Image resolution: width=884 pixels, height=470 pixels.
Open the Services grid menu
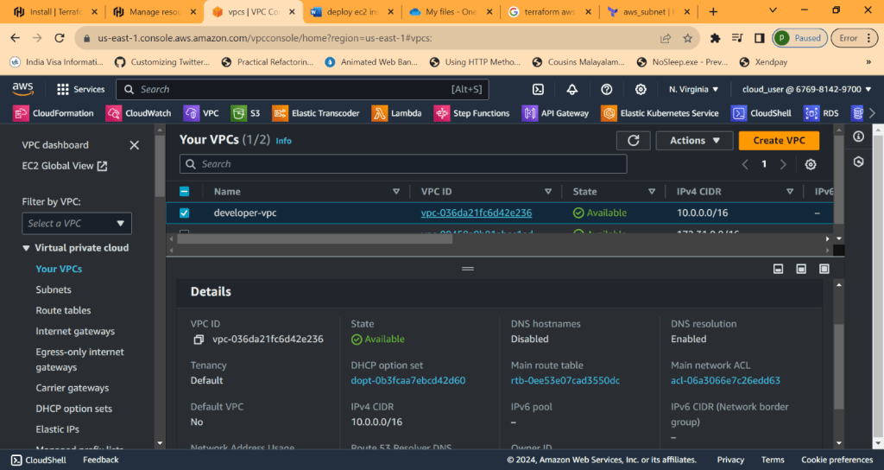tap(80, 89)
